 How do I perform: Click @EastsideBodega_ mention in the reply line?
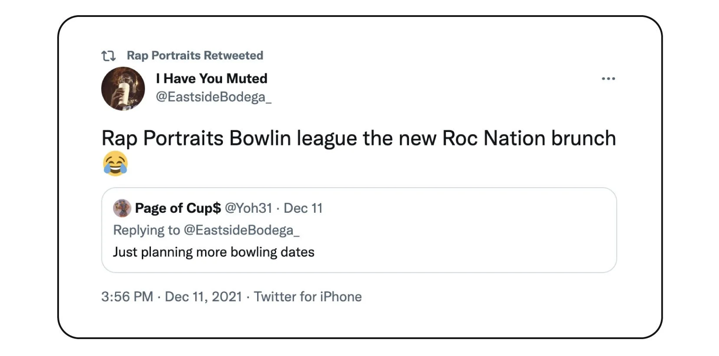click(x=242, y=230)
